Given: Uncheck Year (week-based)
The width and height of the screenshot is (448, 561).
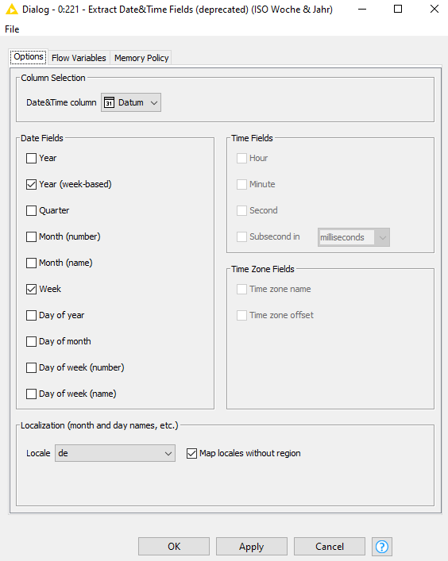Looking at the screenshot, I should click(x=32, y=184).
